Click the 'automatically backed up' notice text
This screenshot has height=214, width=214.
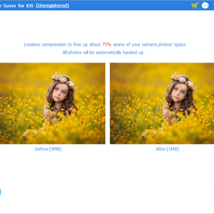(x=103, y=52)
